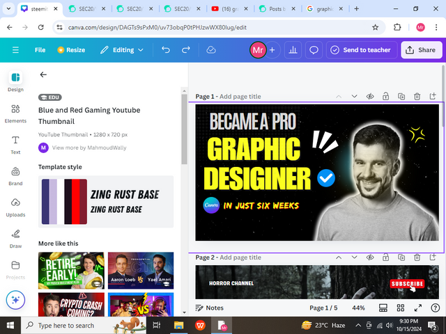Switch to grid view of pages

click(401, 308)
